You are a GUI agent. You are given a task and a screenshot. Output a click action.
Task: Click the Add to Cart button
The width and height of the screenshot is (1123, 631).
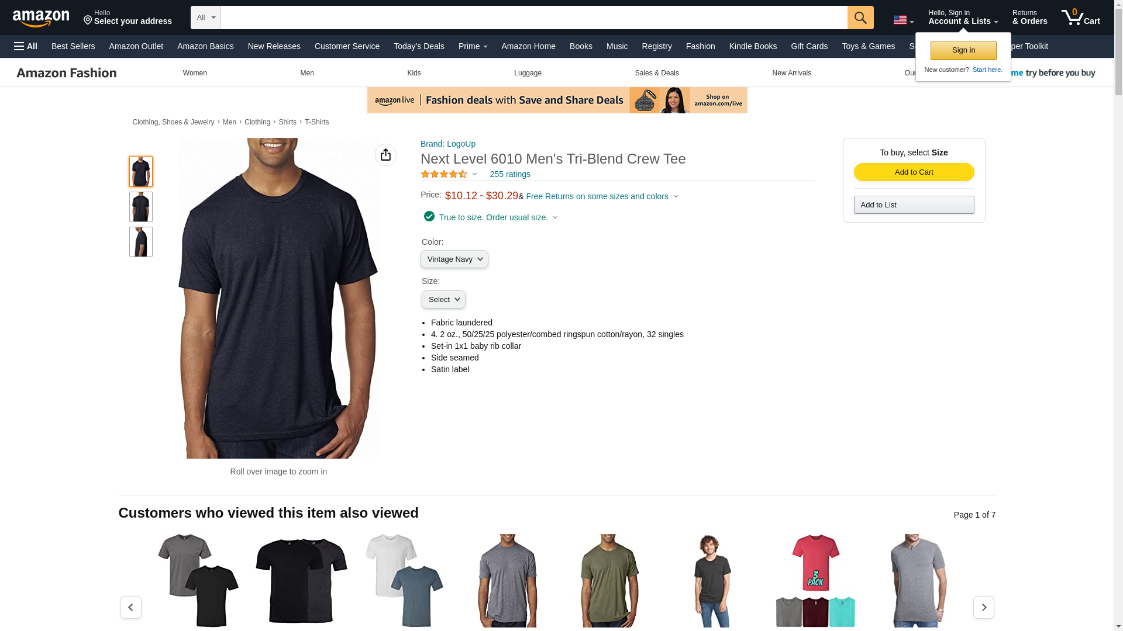914,172
